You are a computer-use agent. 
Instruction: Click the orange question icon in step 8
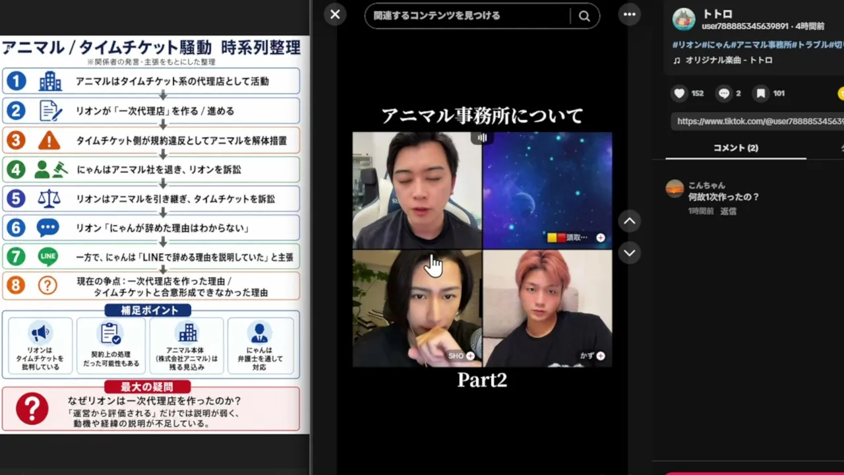(x=47, y=286)
